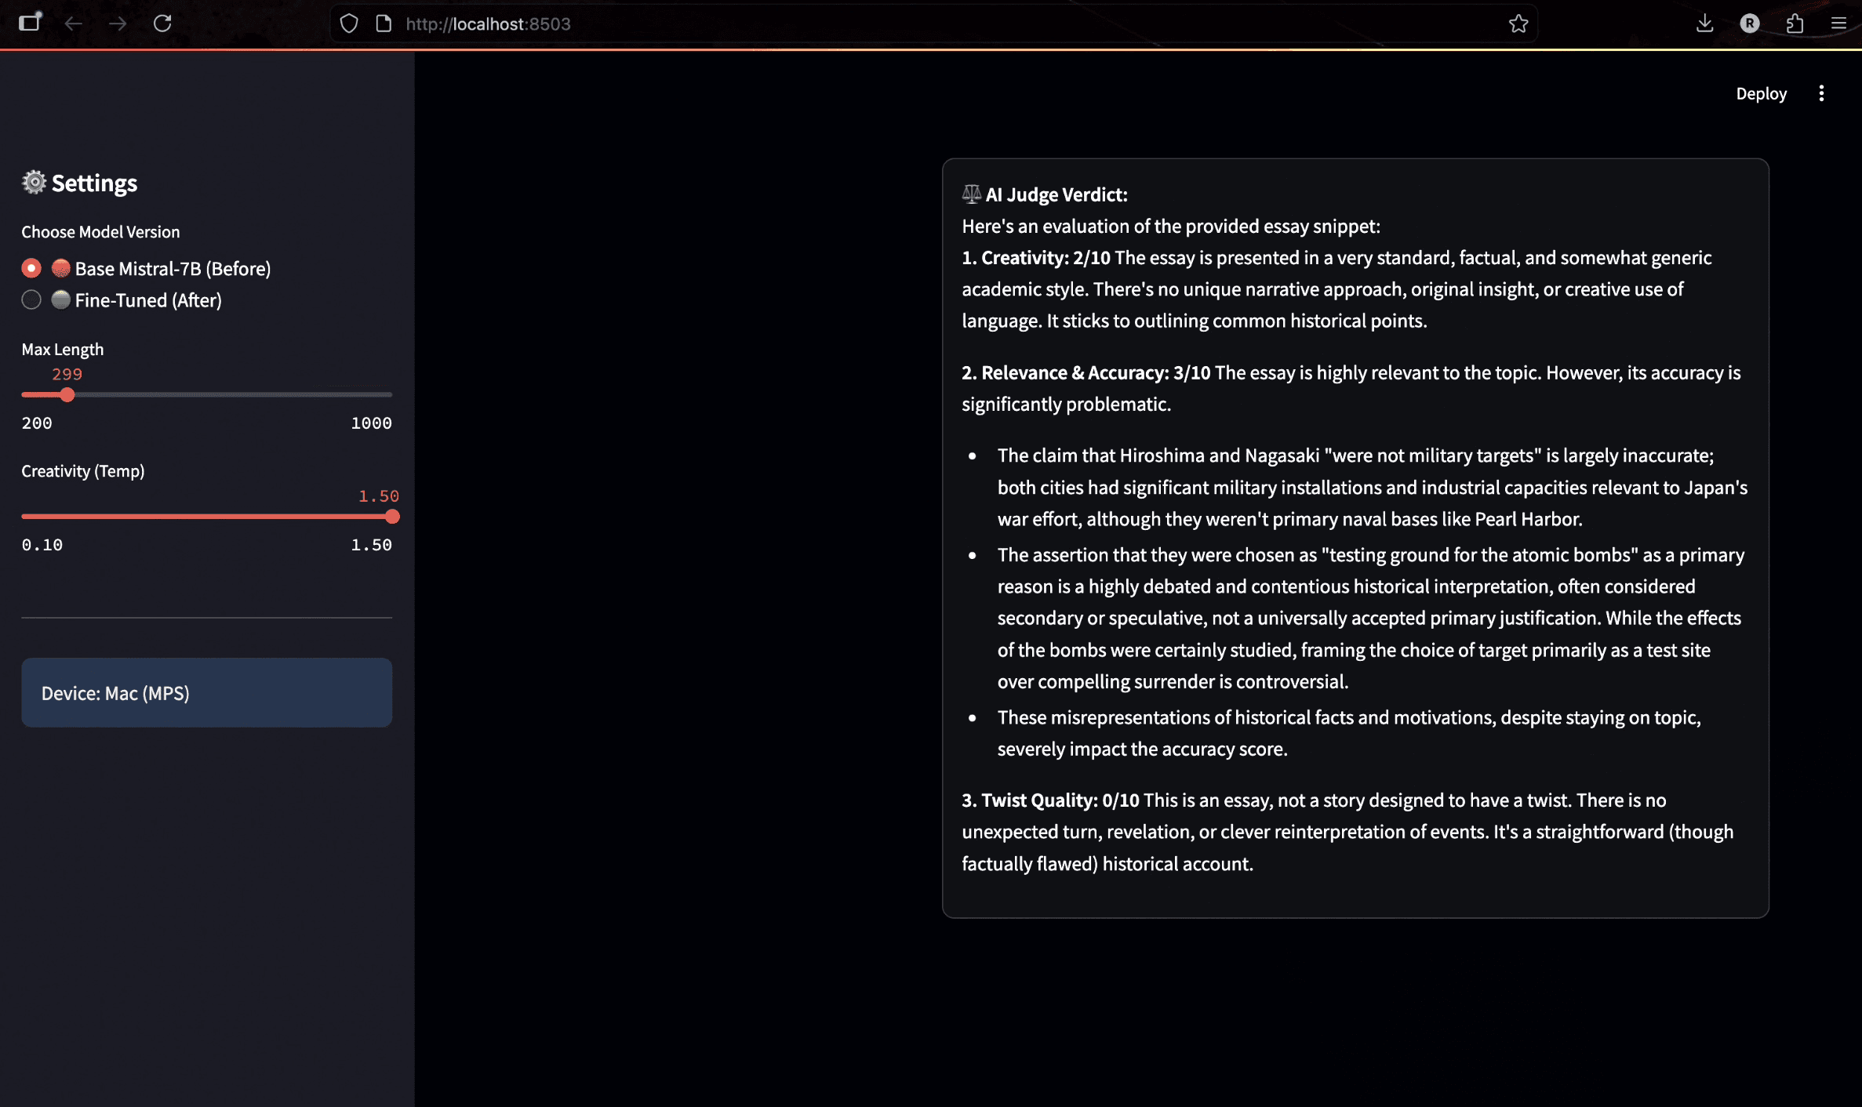This screenshot has height=1107, width=1862.
Task: Click the shield tracking protection icon
Action: [x=348, y=24]
